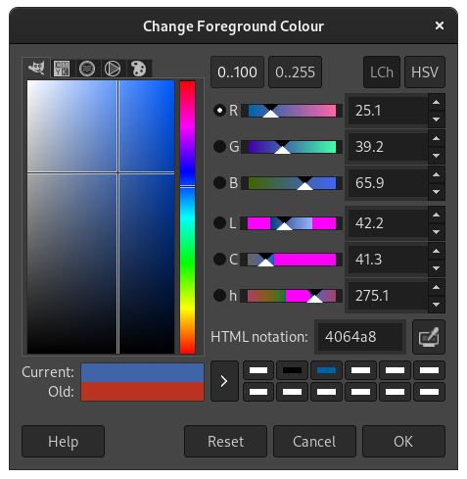467x479 pixels.
Task: Click the L value field 42.2
Action: (388, 223)
